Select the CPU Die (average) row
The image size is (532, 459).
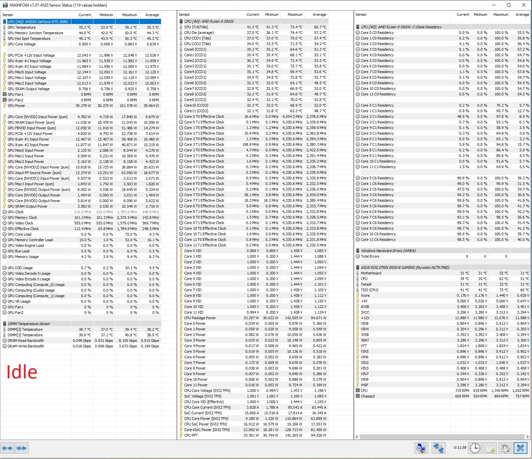point(253,33)
